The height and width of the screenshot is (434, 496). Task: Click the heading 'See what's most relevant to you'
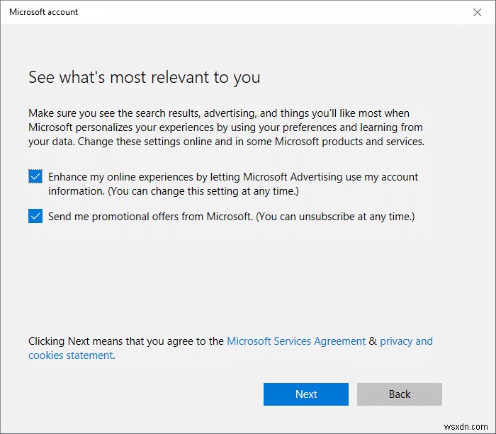[145, 77]
